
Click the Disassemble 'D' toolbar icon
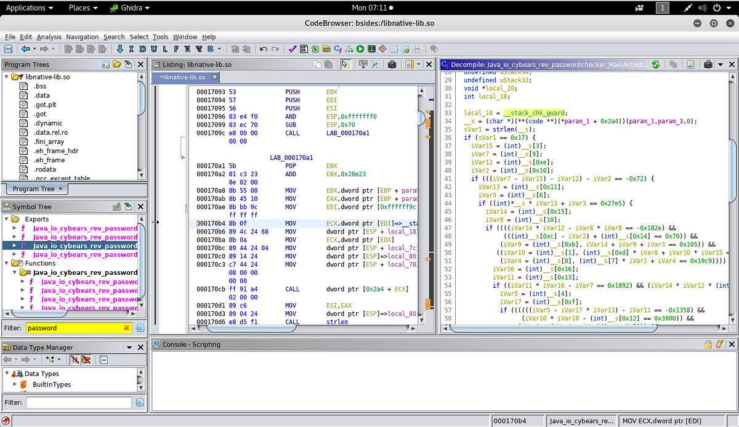(x=142, y=49)
